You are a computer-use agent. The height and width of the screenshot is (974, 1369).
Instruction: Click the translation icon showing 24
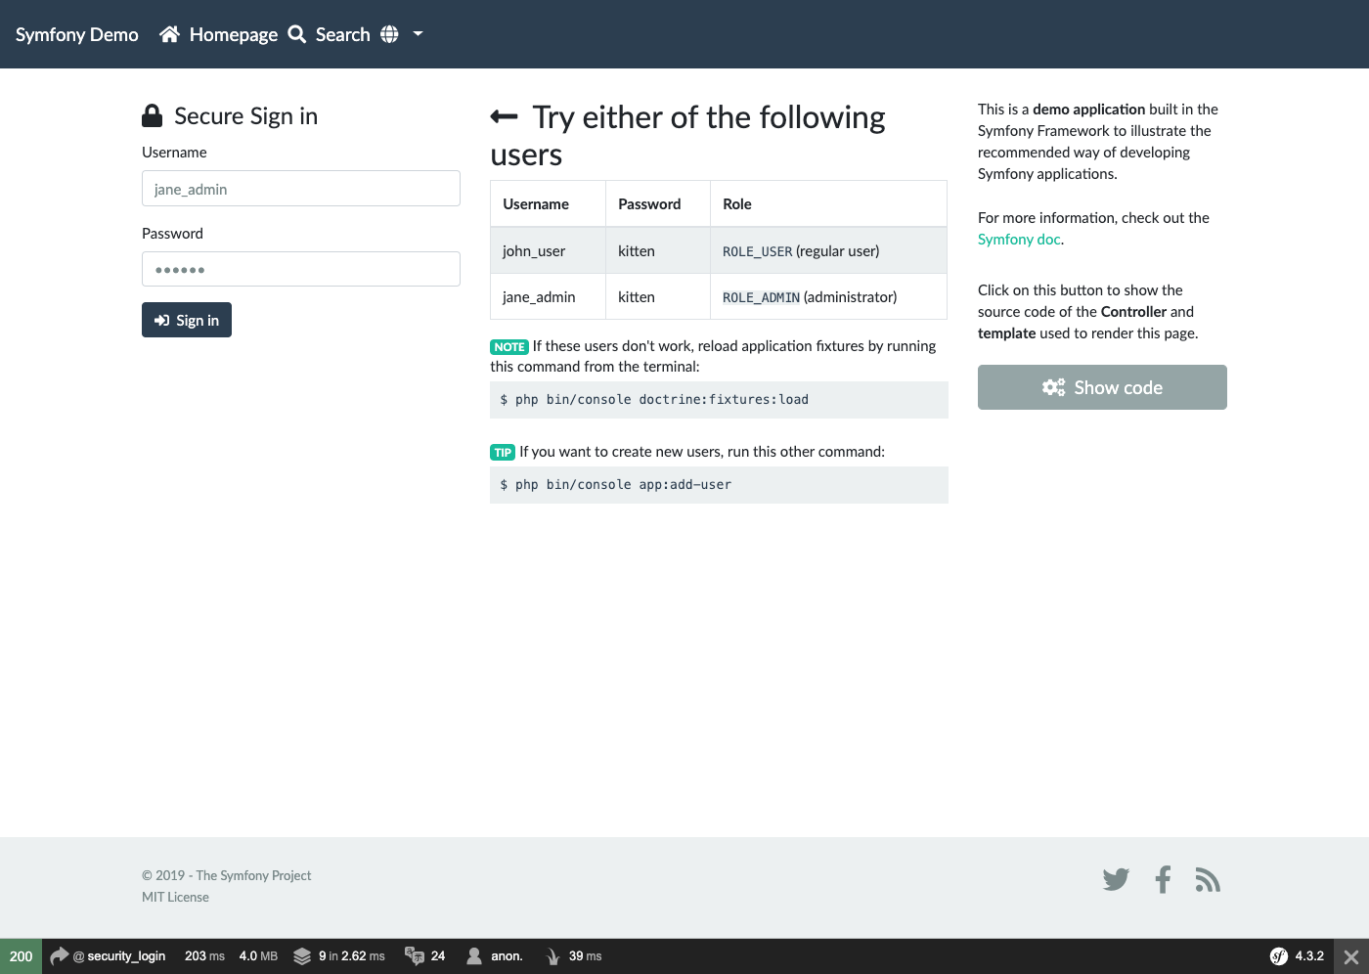click(415, 956)
